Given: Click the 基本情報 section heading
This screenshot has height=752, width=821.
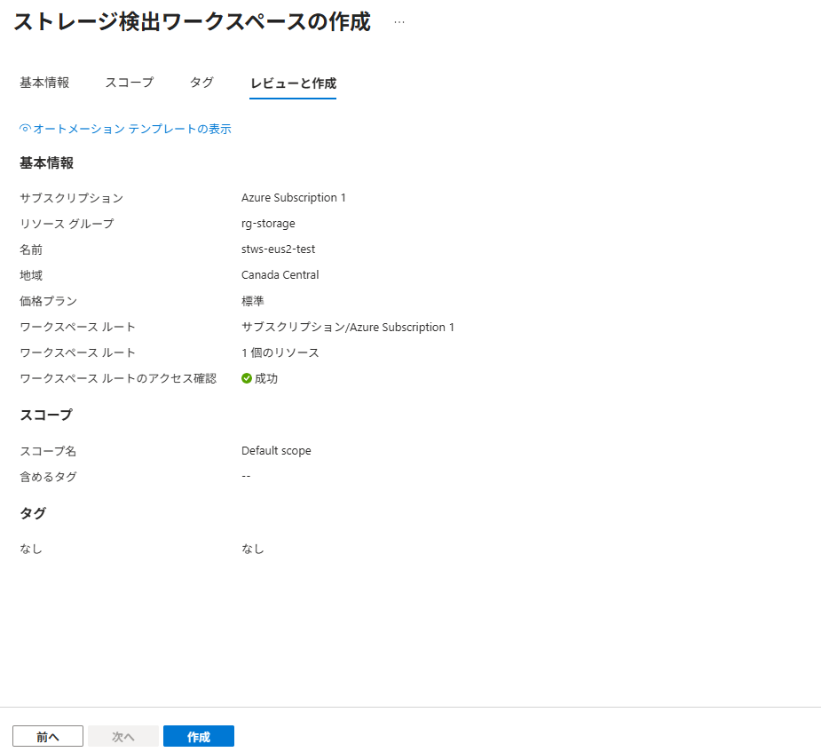Looking at the screenshot, I should click(x=47, y=162).
